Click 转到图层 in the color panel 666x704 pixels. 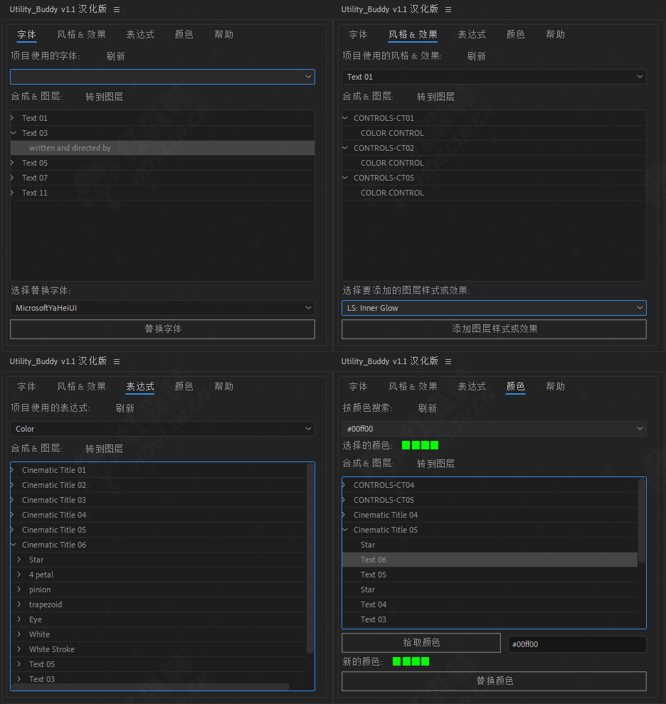tap(436, 464)
